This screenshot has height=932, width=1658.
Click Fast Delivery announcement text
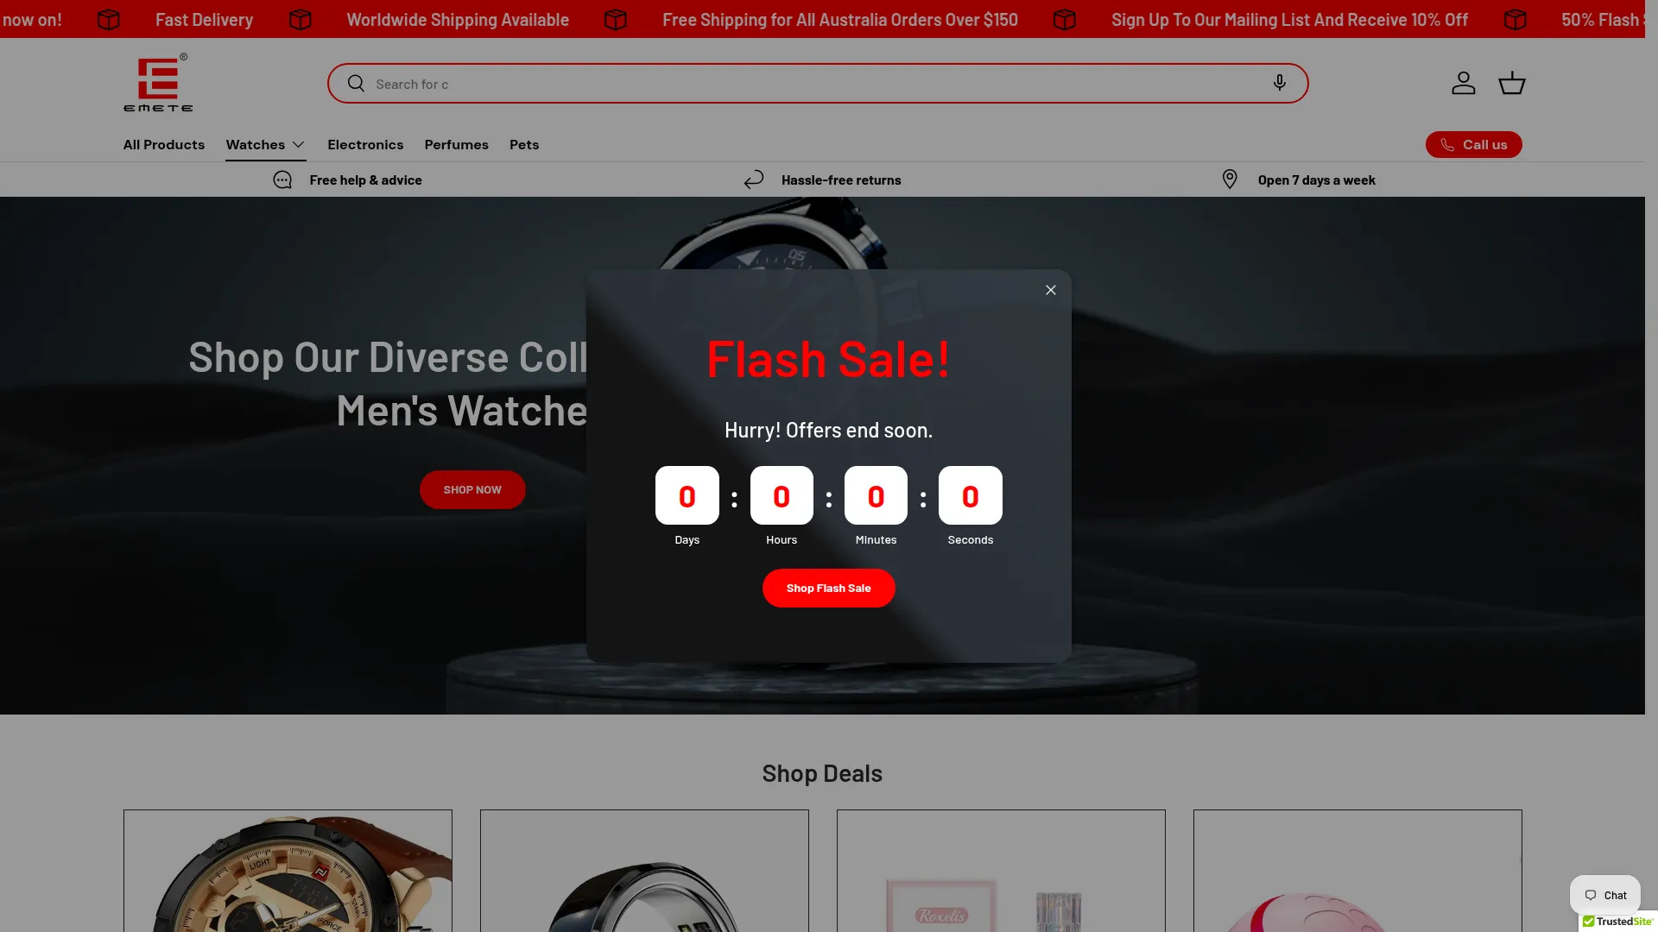click(204, 19)
